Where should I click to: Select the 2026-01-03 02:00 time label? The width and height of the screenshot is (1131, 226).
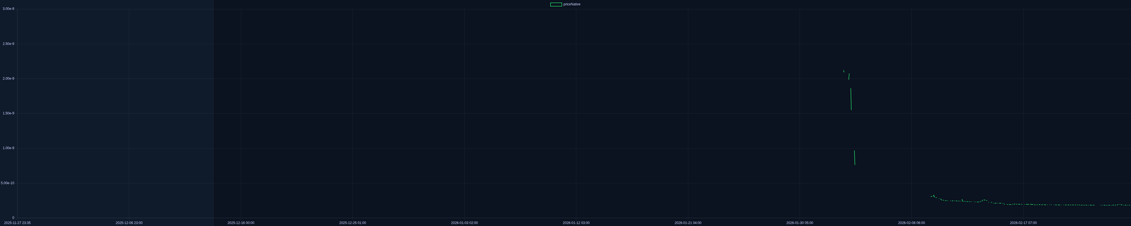(465, 223)
